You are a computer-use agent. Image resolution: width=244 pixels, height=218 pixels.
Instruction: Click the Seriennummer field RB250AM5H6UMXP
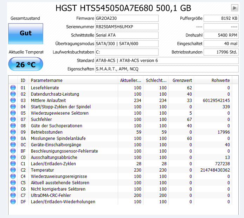(x=127, y=27)
